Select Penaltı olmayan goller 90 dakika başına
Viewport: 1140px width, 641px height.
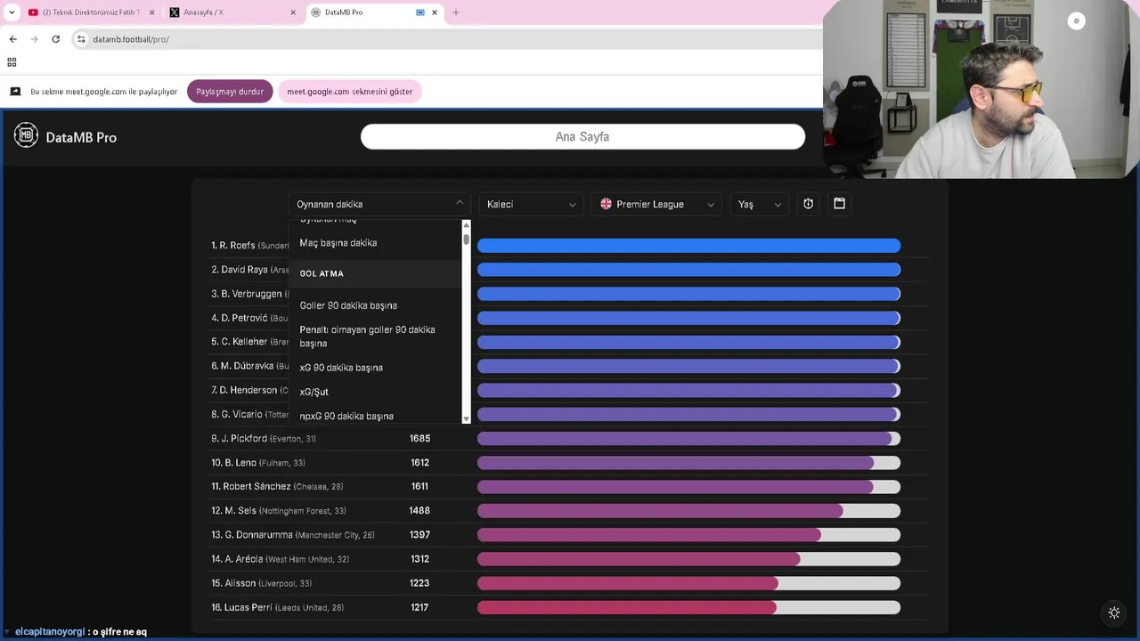[x=374, y=337]
